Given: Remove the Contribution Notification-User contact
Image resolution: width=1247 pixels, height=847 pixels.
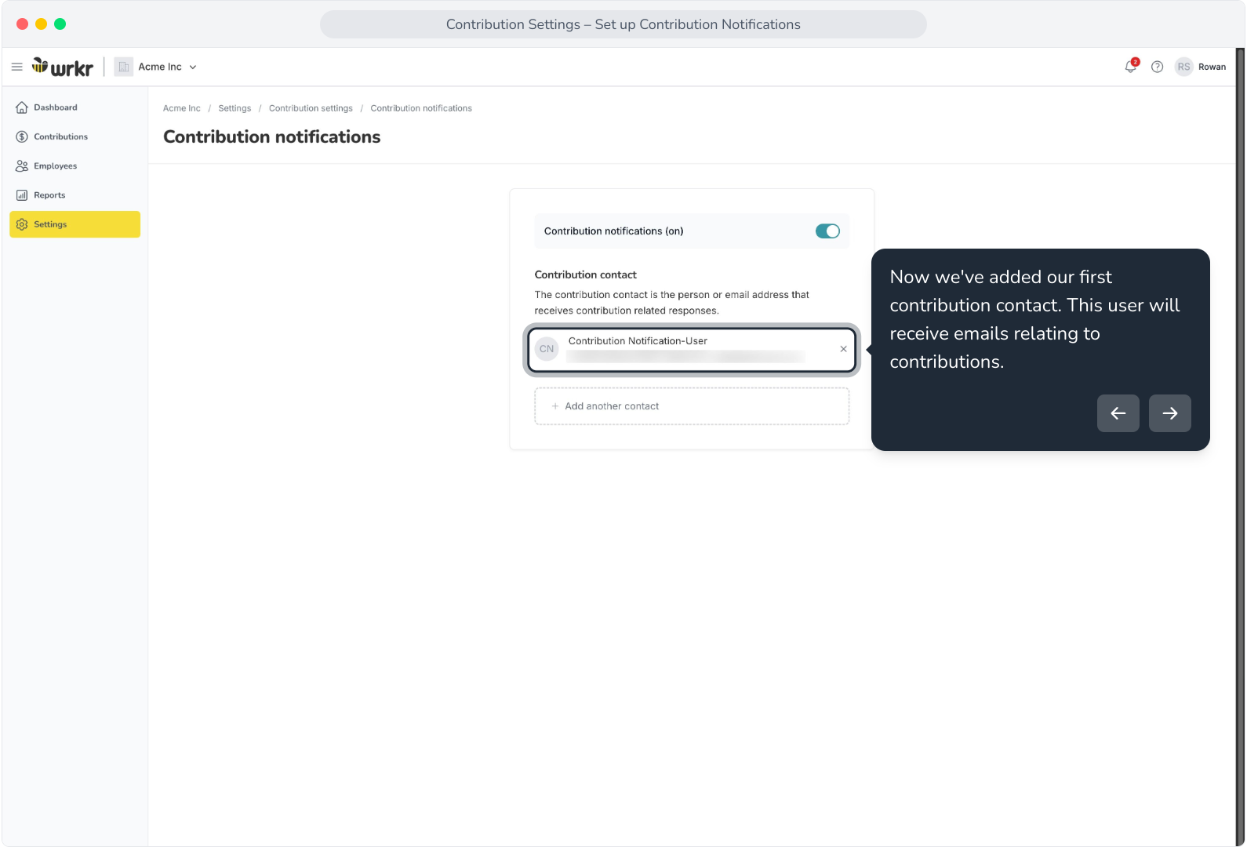Looking at the screenshot, I should (x=843, y=349).
